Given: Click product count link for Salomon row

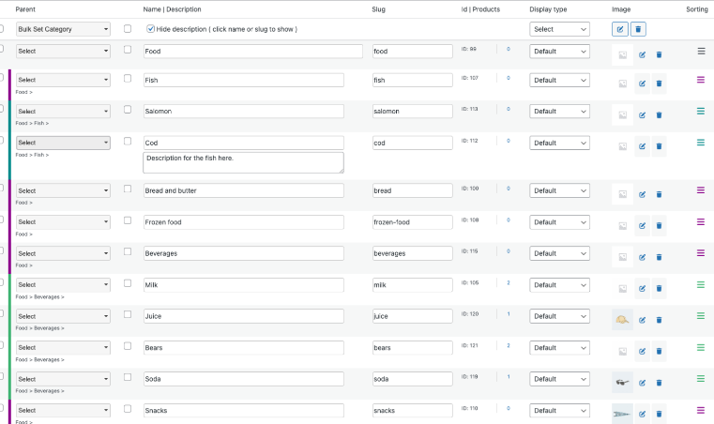Looking at the screenshot, I should coord(509,110).
